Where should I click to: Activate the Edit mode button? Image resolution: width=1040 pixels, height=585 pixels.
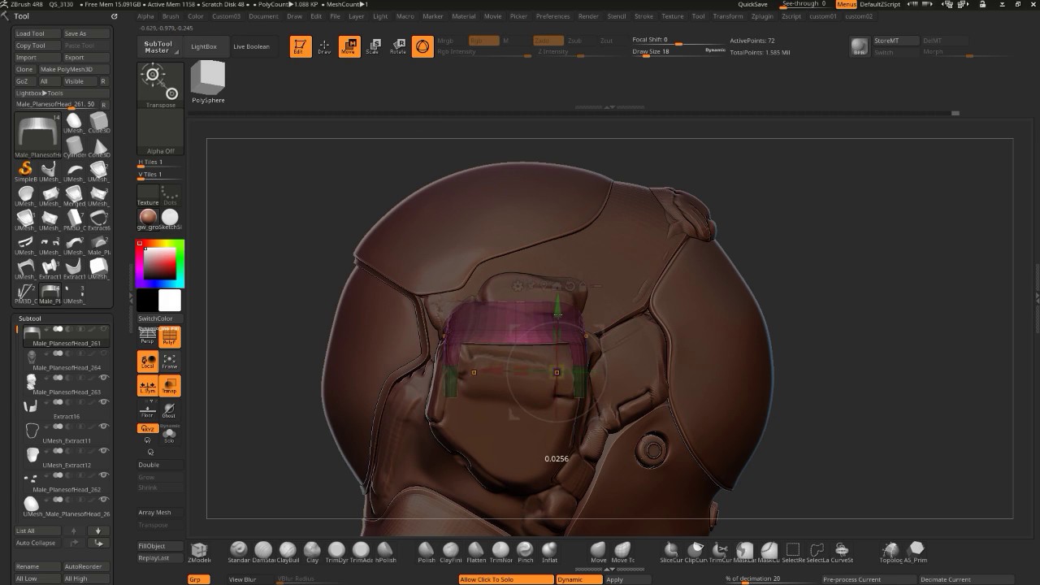300,46
